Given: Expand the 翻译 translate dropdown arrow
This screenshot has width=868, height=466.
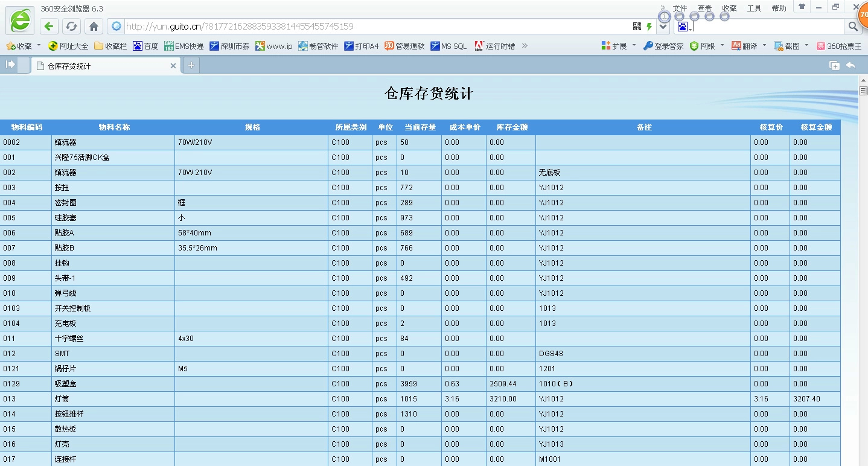Looking at the screenshot, I should 764,46.
